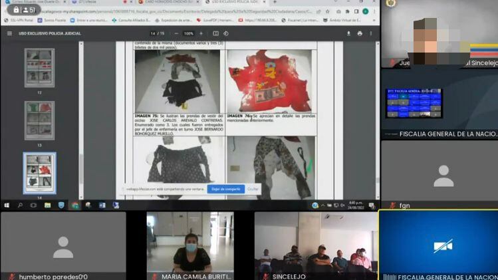This screenshot has width=498, height=280.
Task: Open 'Consulta Afiliados' bookmark
Action: pyautogui.click(x=131, y=20)
